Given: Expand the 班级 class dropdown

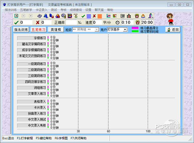Looking at the screenshot, I should (x=97, y=30).
